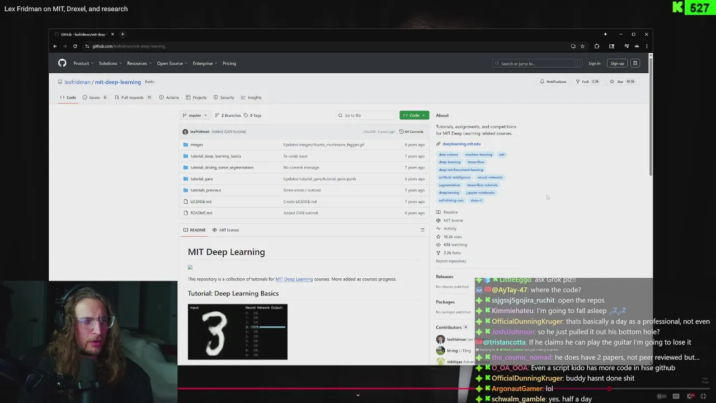Viewport: 716px width, 403px height.
Task: Open the images folder
Action: click(x=196, y=145)
